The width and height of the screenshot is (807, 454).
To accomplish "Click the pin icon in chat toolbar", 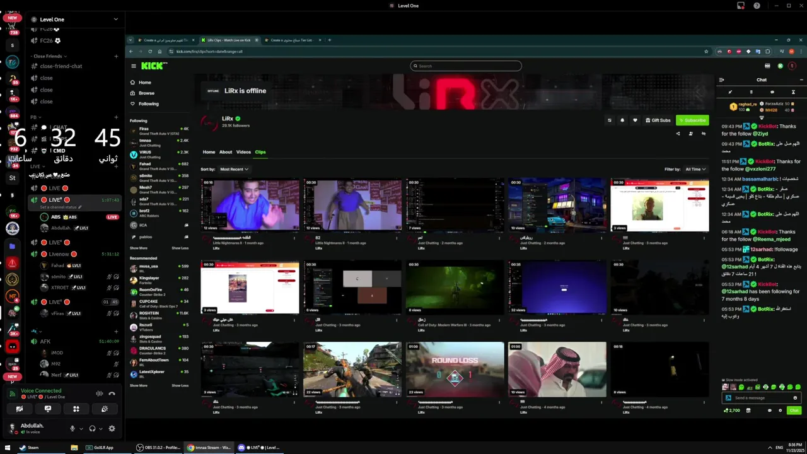I will click(x=730, y=92).
